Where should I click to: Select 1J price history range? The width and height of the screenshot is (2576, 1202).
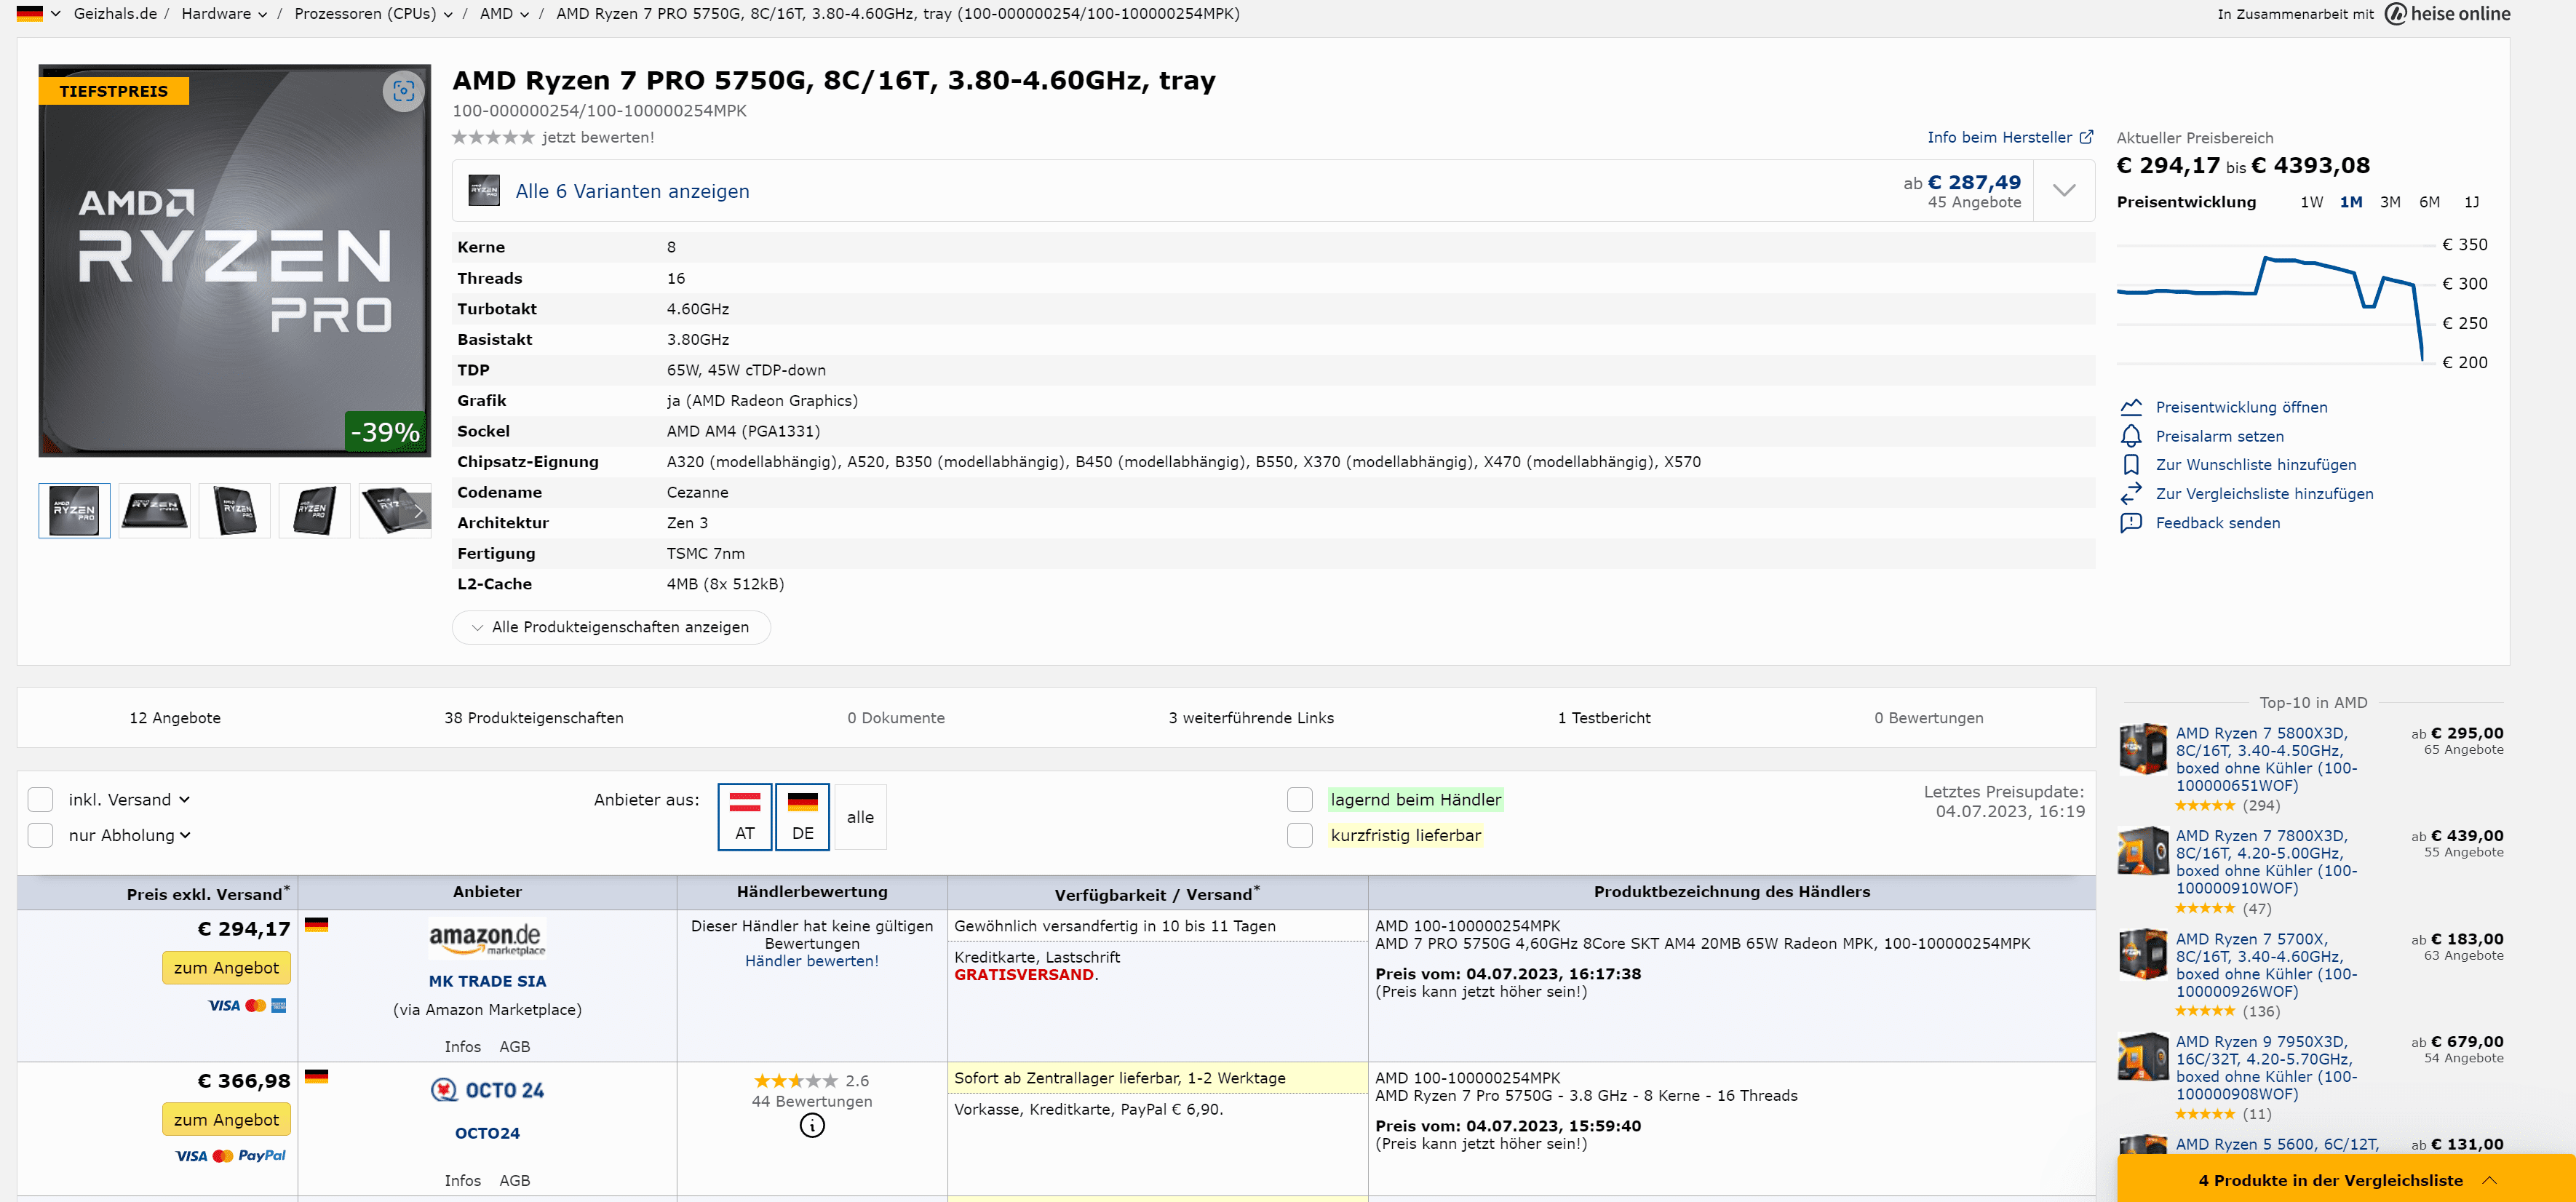pyautogui.click(x=2471, y=202)
